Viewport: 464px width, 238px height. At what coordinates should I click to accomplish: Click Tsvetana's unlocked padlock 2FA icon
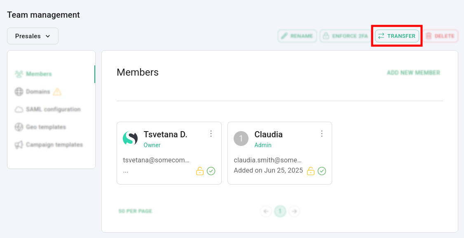[200, 171]
